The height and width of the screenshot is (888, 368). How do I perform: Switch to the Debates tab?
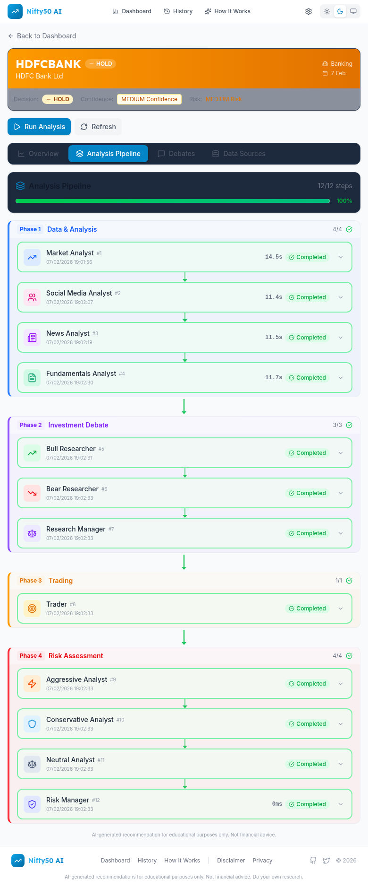176,154
